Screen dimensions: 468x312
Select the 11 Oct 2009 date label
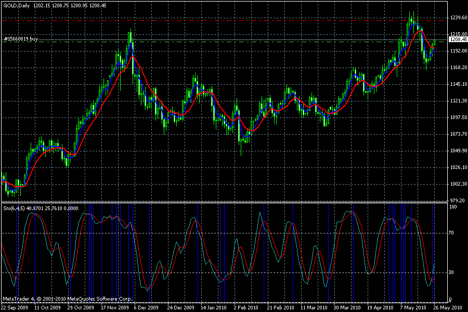coord(47,307)
